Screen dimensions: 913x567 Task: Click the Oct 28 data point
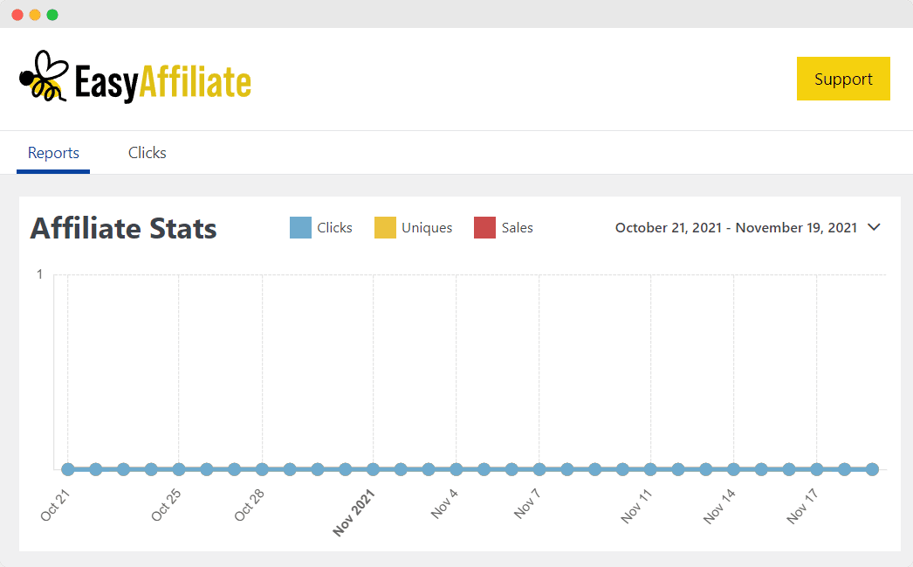tap(262, 469)
